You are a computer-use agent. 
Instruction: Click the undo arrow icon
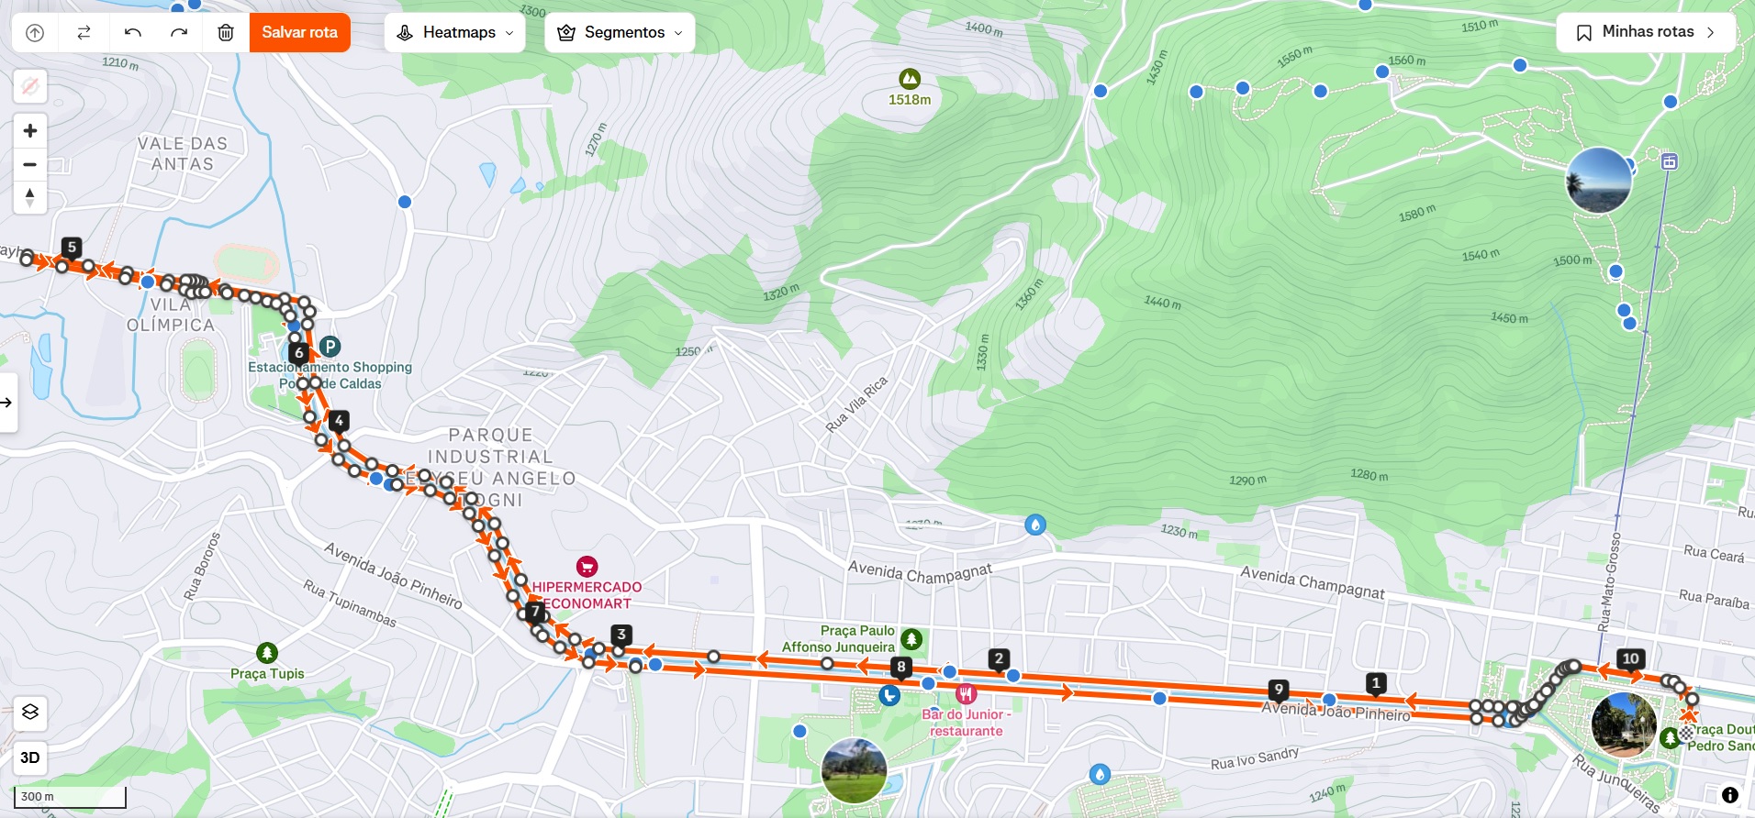132,32
